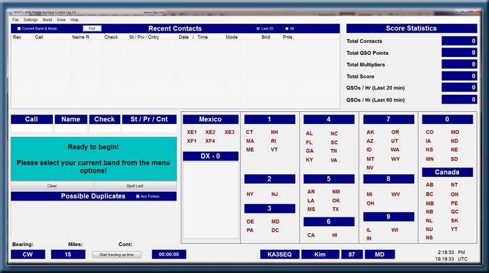Focus the Call input field
Image resolution: width=489 pixels, height=273 pixels.
tap(31, 129)
